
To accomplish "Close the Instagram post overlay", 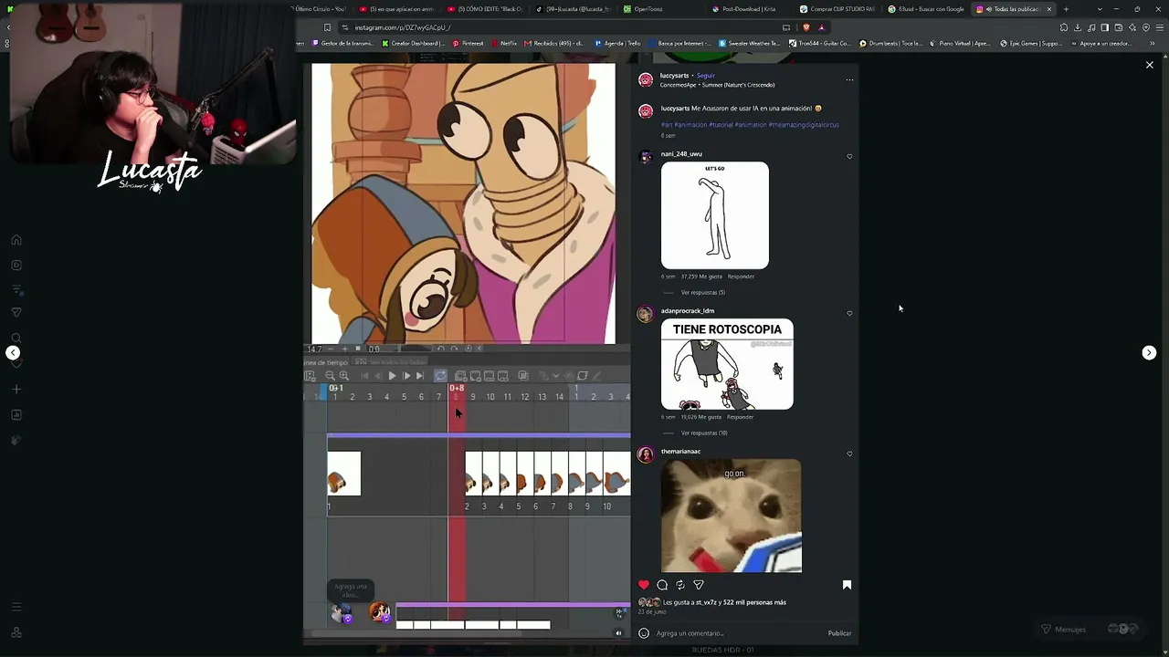I will (x=1150, y=65).
